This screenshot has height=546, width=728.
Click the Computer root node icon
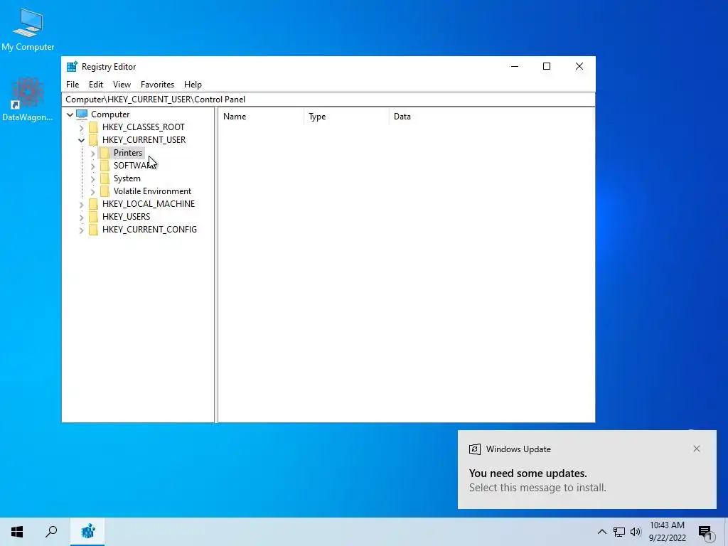(x=82, y=114)
